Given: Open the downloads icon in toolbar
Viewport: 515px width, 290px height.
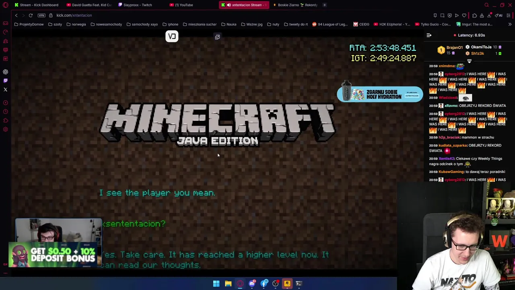Looking at the screenshot, I should click(x=489, y=15).
